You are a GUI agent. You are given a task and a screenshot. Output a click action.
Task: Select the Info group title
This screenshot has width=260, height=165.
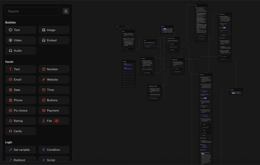(x=196, y=6)
